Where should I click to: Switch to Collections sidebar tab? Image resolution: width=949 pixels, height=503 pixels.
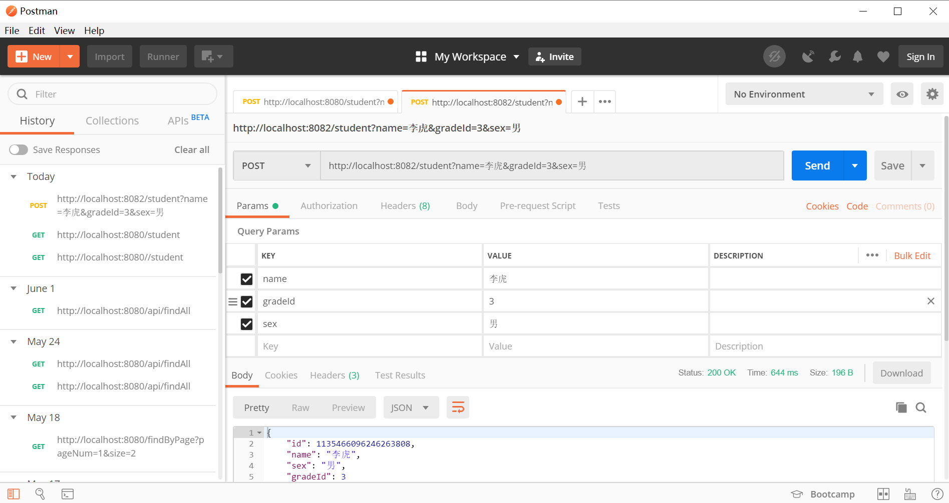tap(112, 120)
